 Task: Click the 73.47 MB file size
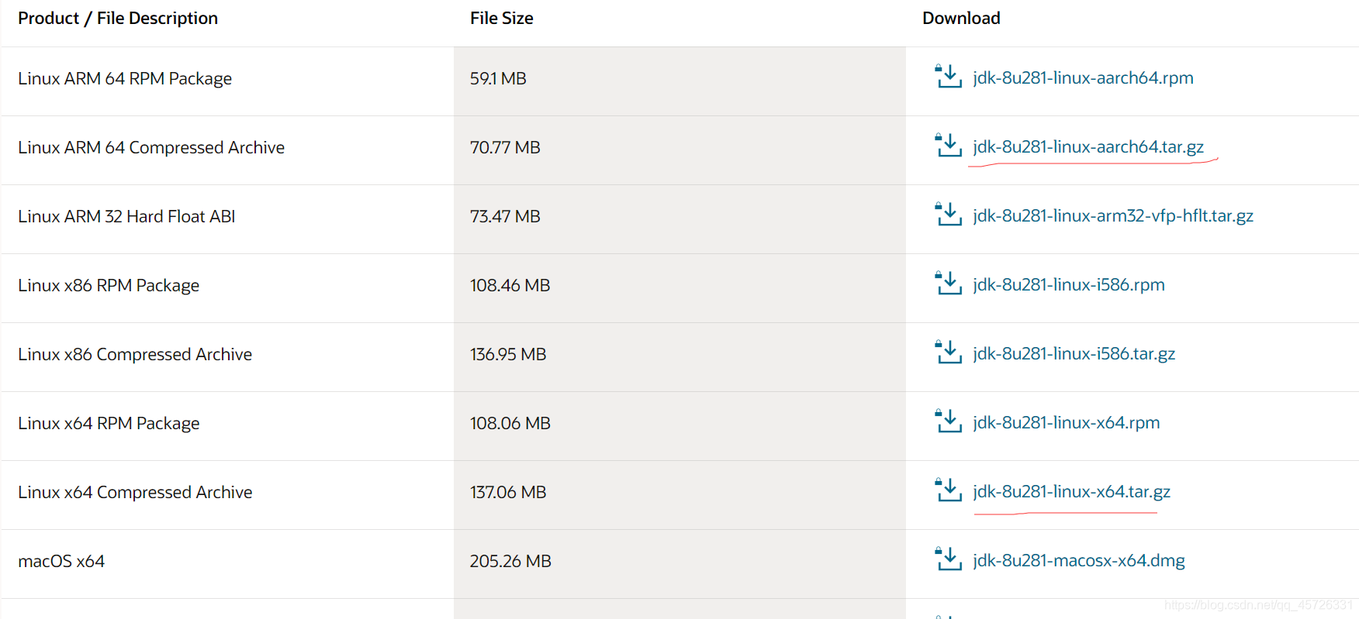click(x=505, y=217)
